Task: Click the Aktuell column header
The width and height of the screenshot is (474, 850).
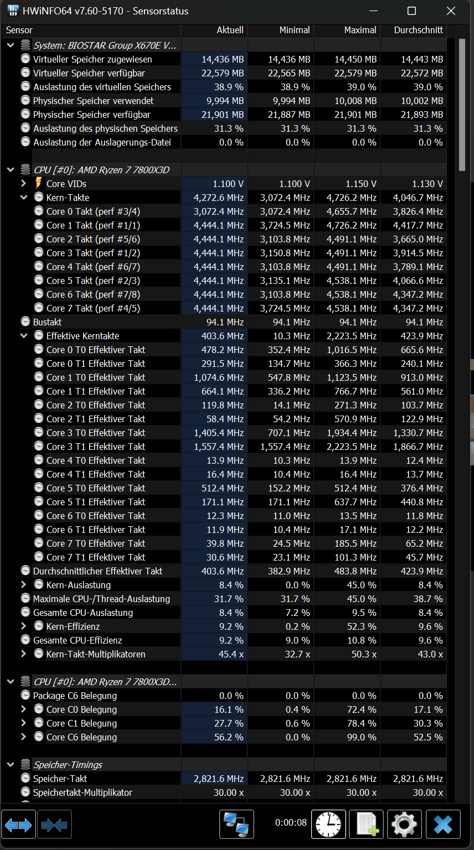Action: [214, 30]
